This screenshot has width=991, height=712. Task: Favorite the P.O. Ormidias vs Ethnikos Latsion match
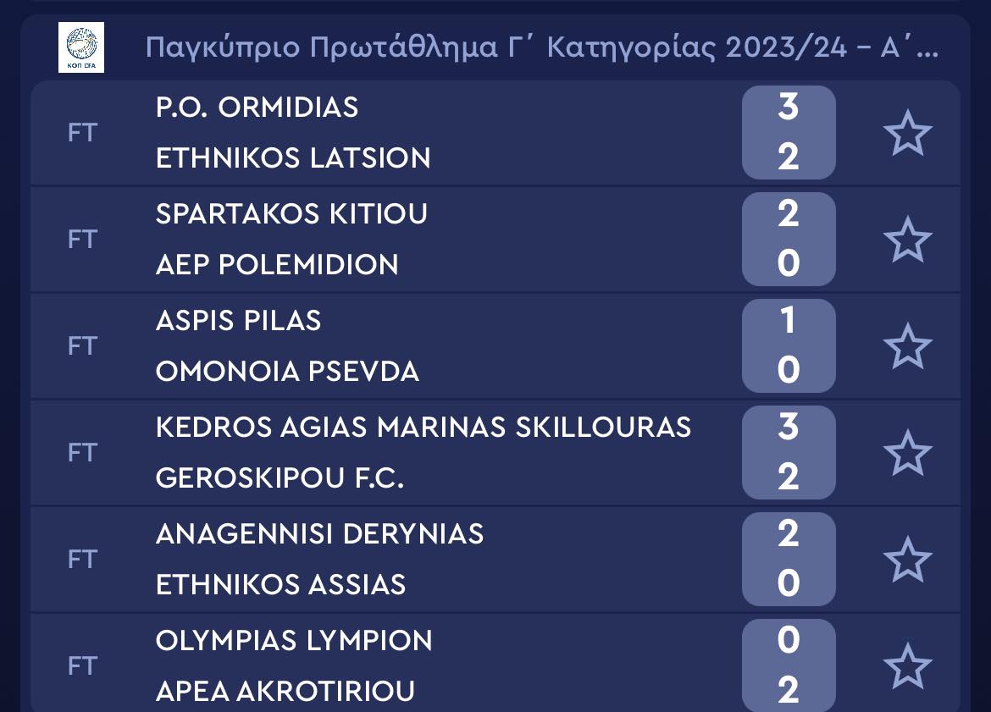pos(908,133)
